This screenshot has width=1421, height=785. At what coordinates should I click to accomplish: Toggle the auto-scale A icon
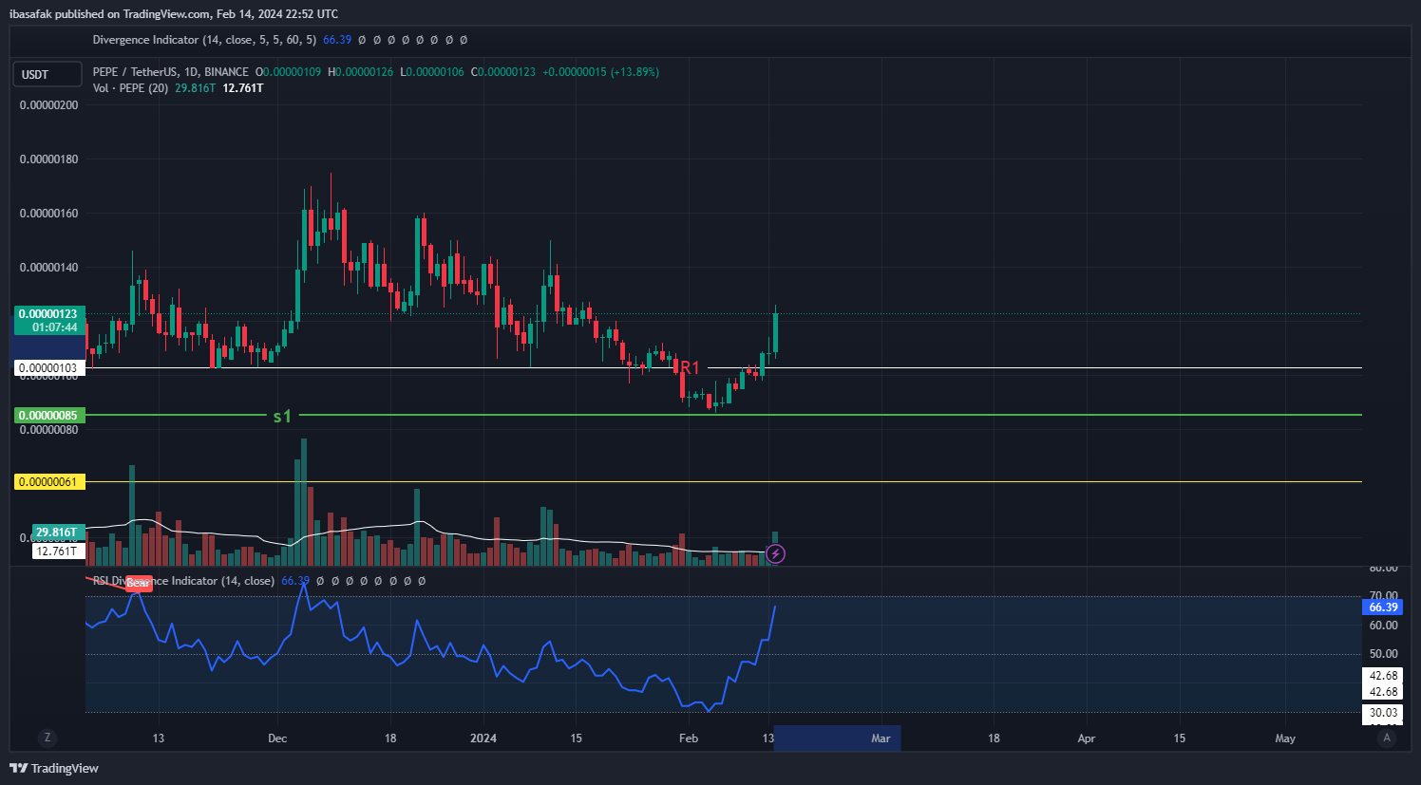(x=1387, y=738)
